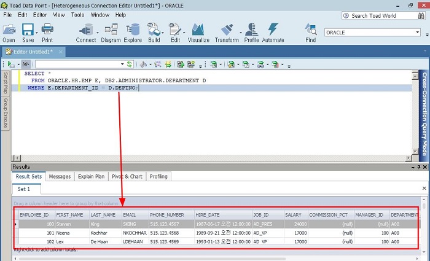Toggle the Script Map side panel
The image size is (430, 261).
click(6, 83)
